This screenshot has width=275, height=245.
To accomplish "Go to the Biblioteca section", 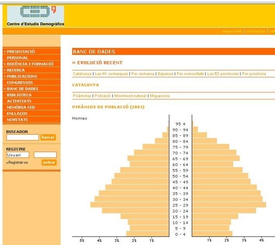I will click(19, 95).
